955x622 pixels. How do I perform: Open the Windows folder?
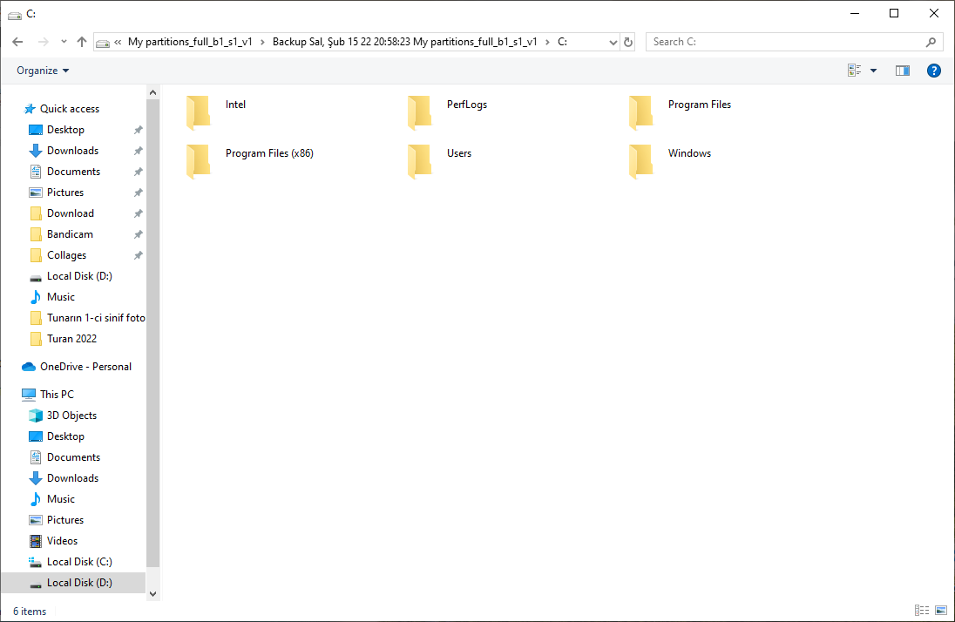[670, 161]
